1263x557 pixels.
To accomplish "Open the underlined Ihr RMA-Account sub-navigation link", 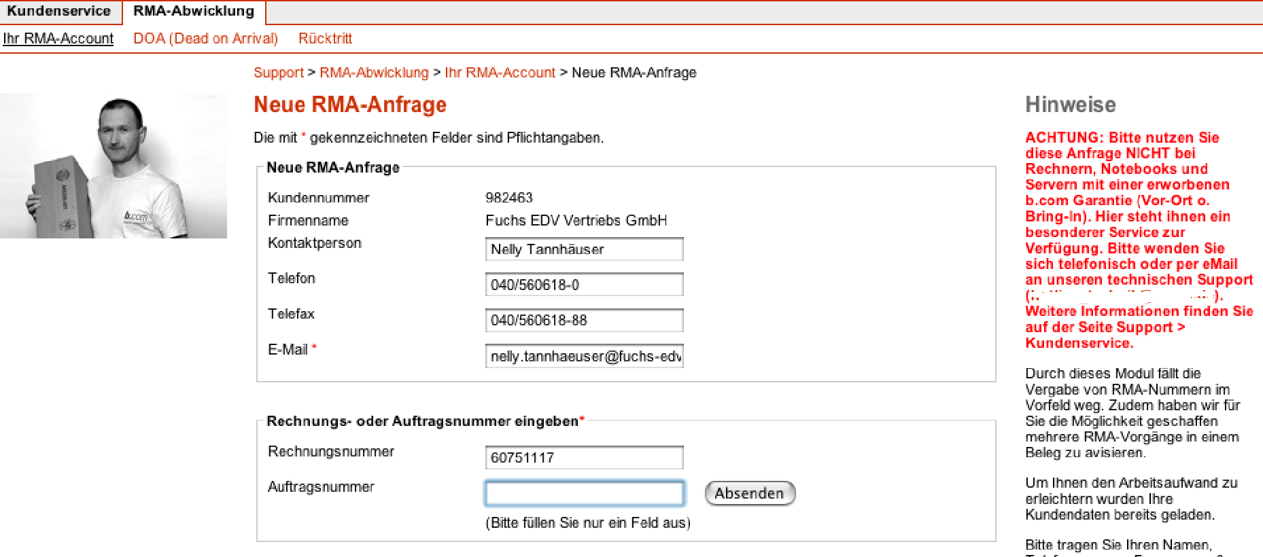I will pos(58,39).
